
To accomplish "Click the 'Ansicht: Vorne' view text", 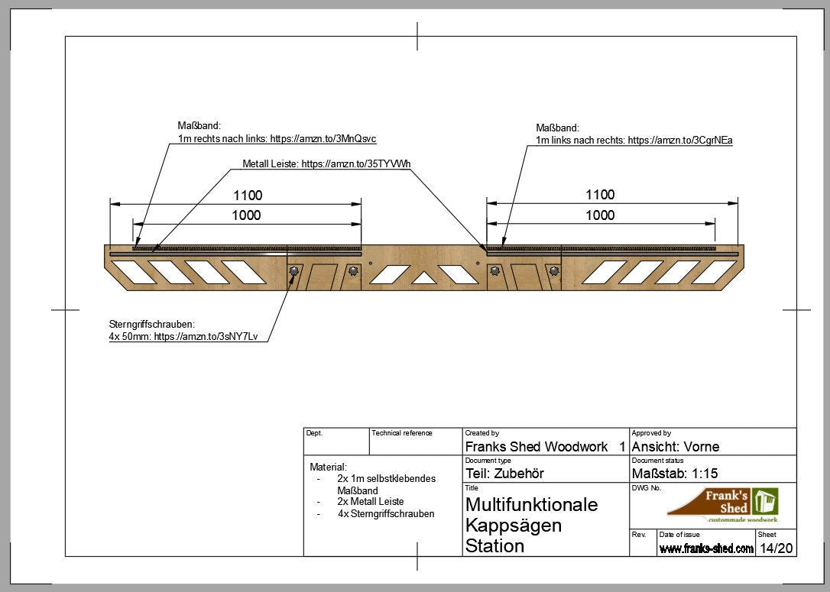I will coord(676,447).
